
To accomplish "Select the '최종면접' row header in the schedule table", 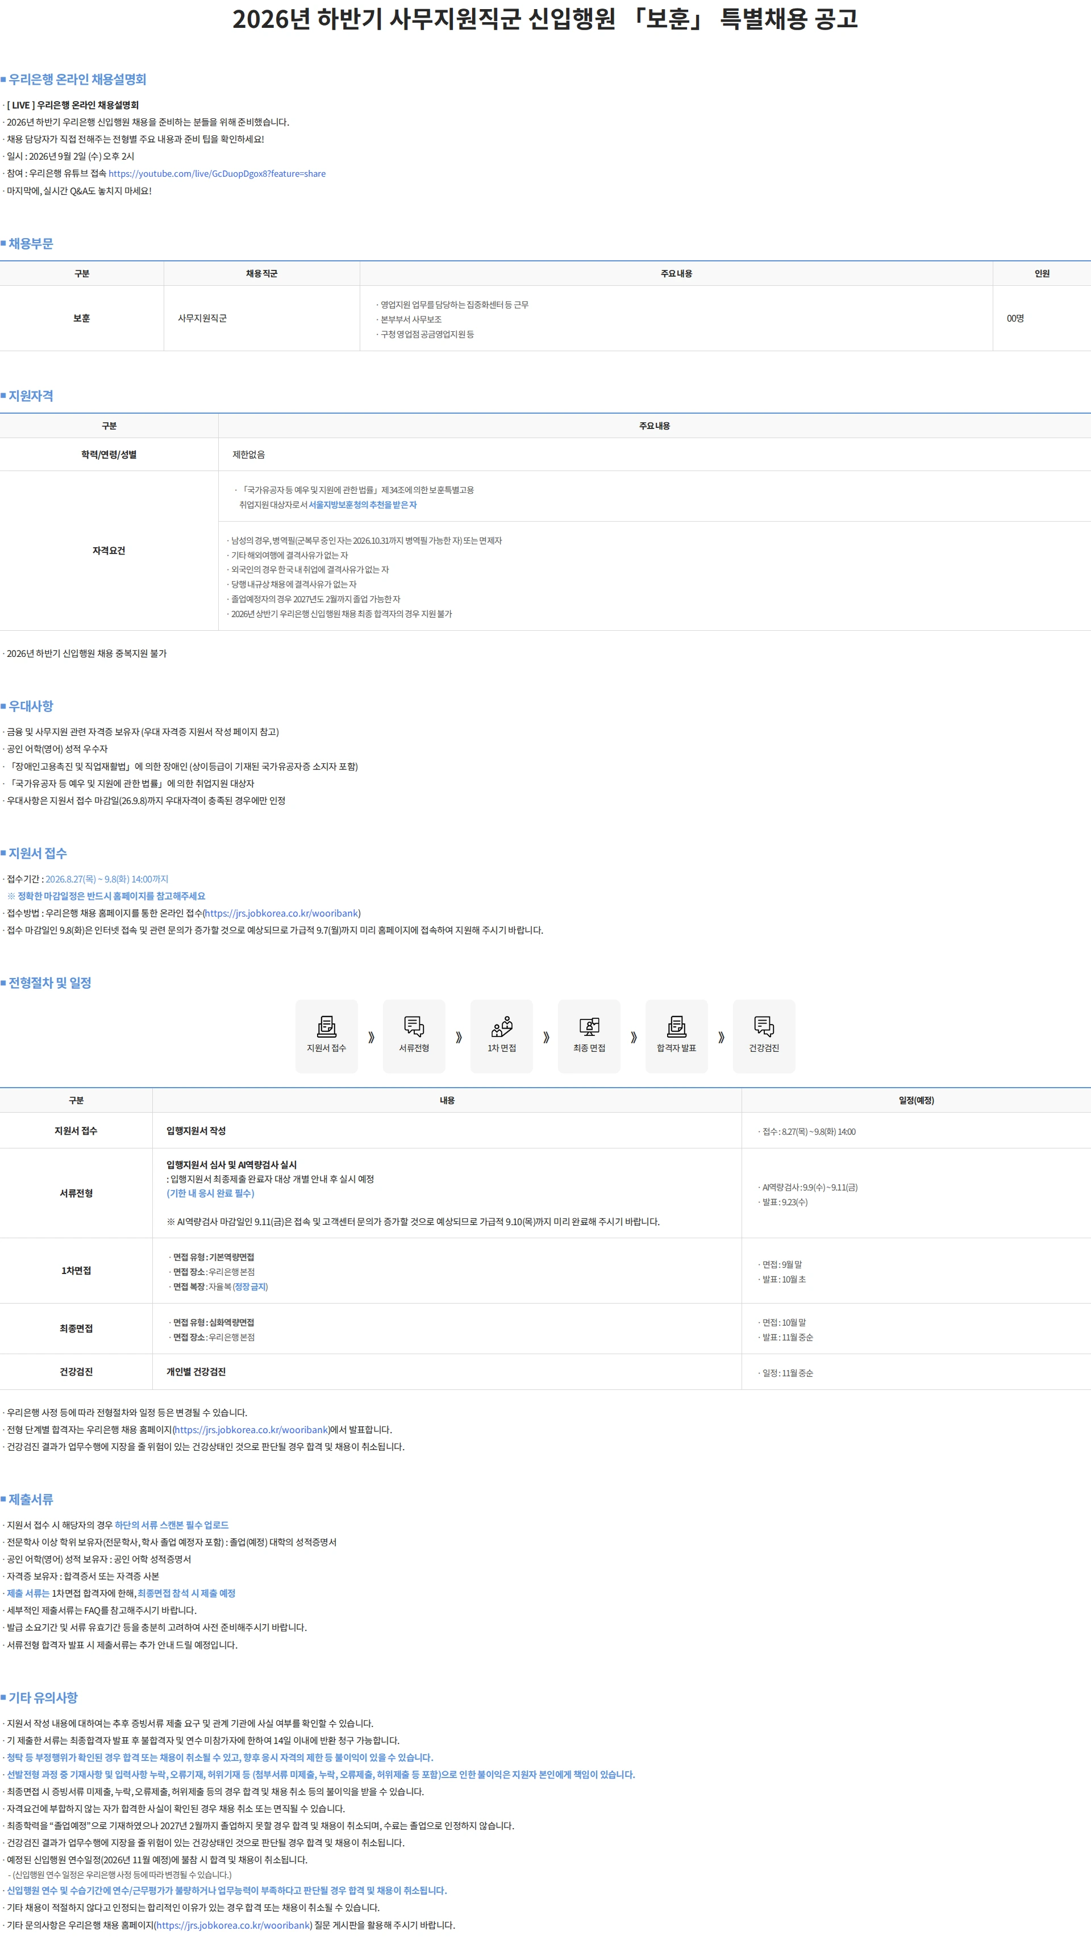I will coord(76,1328).
